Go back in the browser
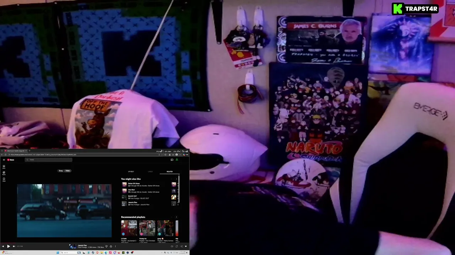The height and width of the screenshot is (255, 455). pos(2,154)
